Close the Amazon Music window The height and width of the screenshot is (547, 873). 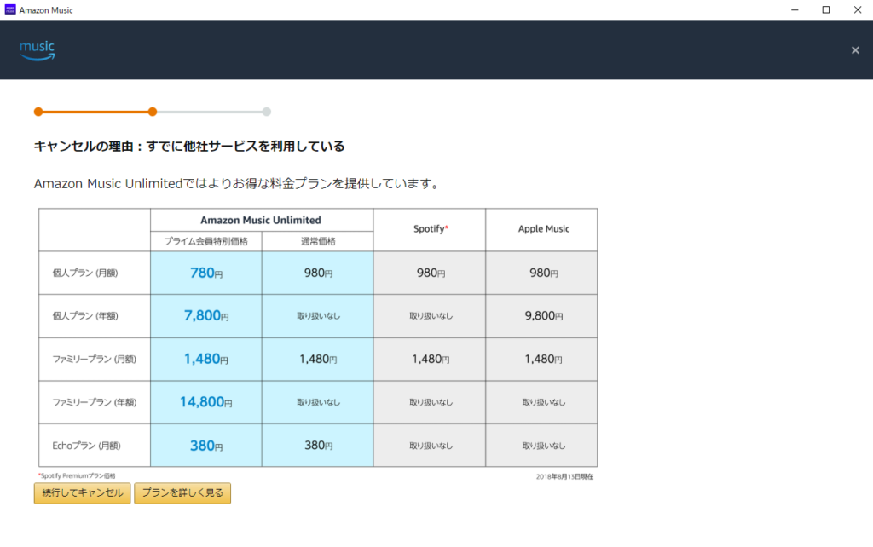pyautogui.click(x=858, y=10)
